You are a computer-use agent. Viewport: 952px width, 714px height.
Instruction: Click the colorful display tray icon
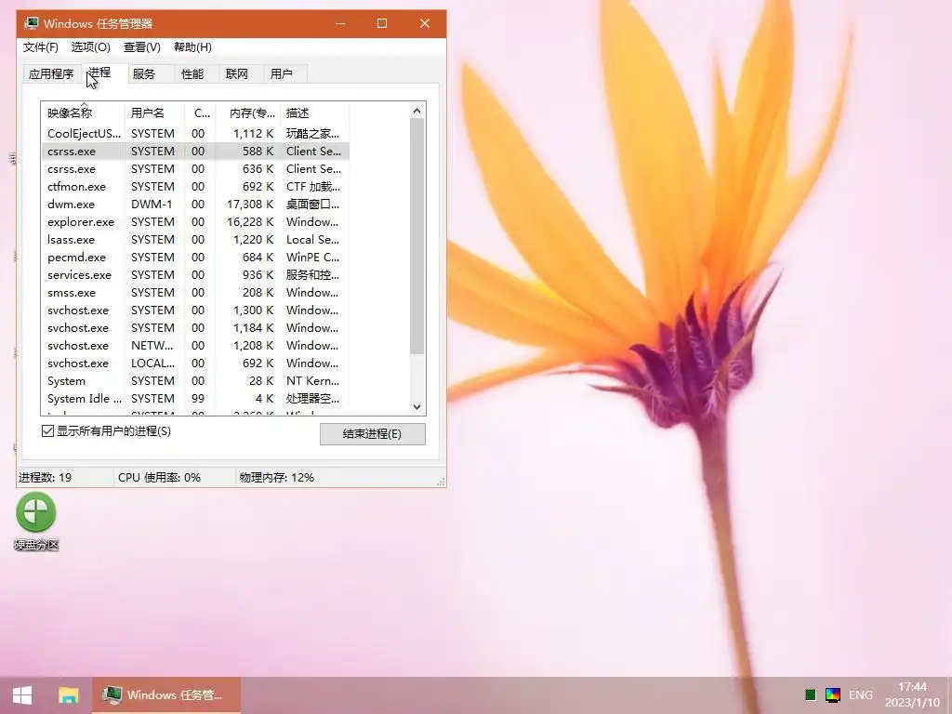pyautogui.click(x=832, y=695)
